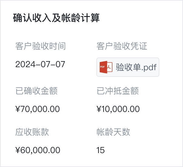Select the aging days value 15
This screenshot has width=183, height=167.
click(100, 150)
